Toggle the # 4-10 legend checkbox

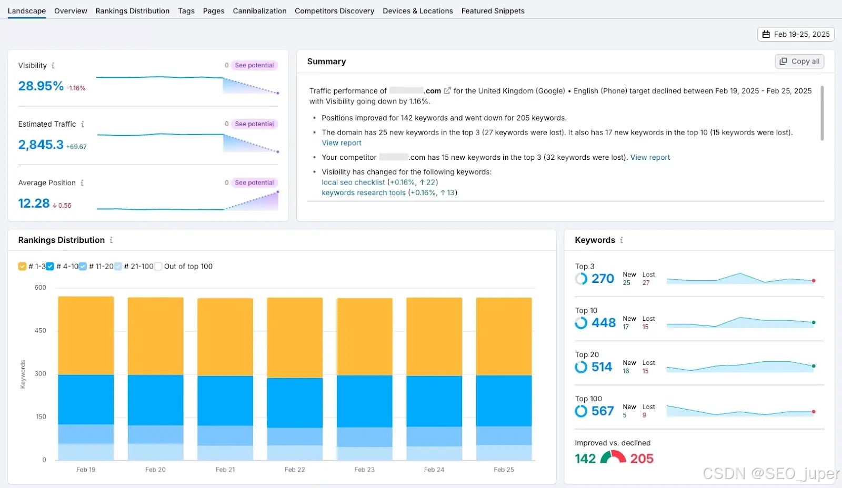click(50, 267)
